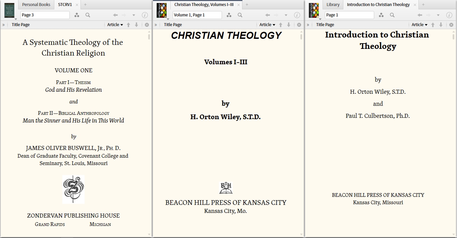The height and width of the screenshot is (238, 457).
Task: Jump to previous article in Christian Theology Volumes panel
Action: pyautogui.click(x=281, y=25)
